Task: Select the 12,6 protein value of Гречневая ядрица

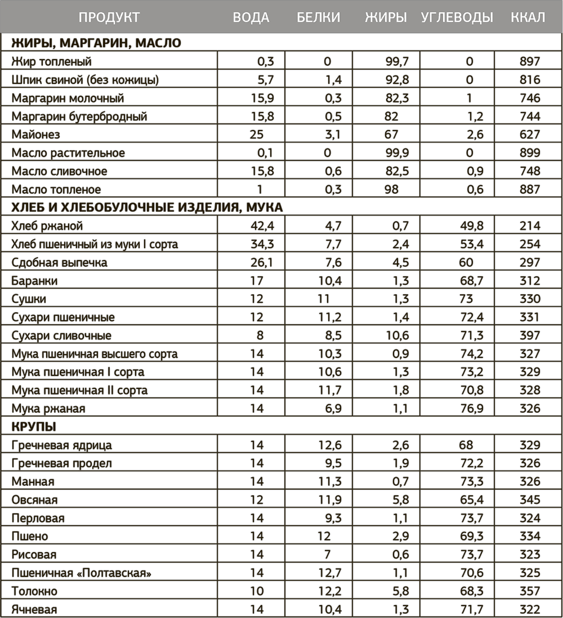Action: point(330,445)
